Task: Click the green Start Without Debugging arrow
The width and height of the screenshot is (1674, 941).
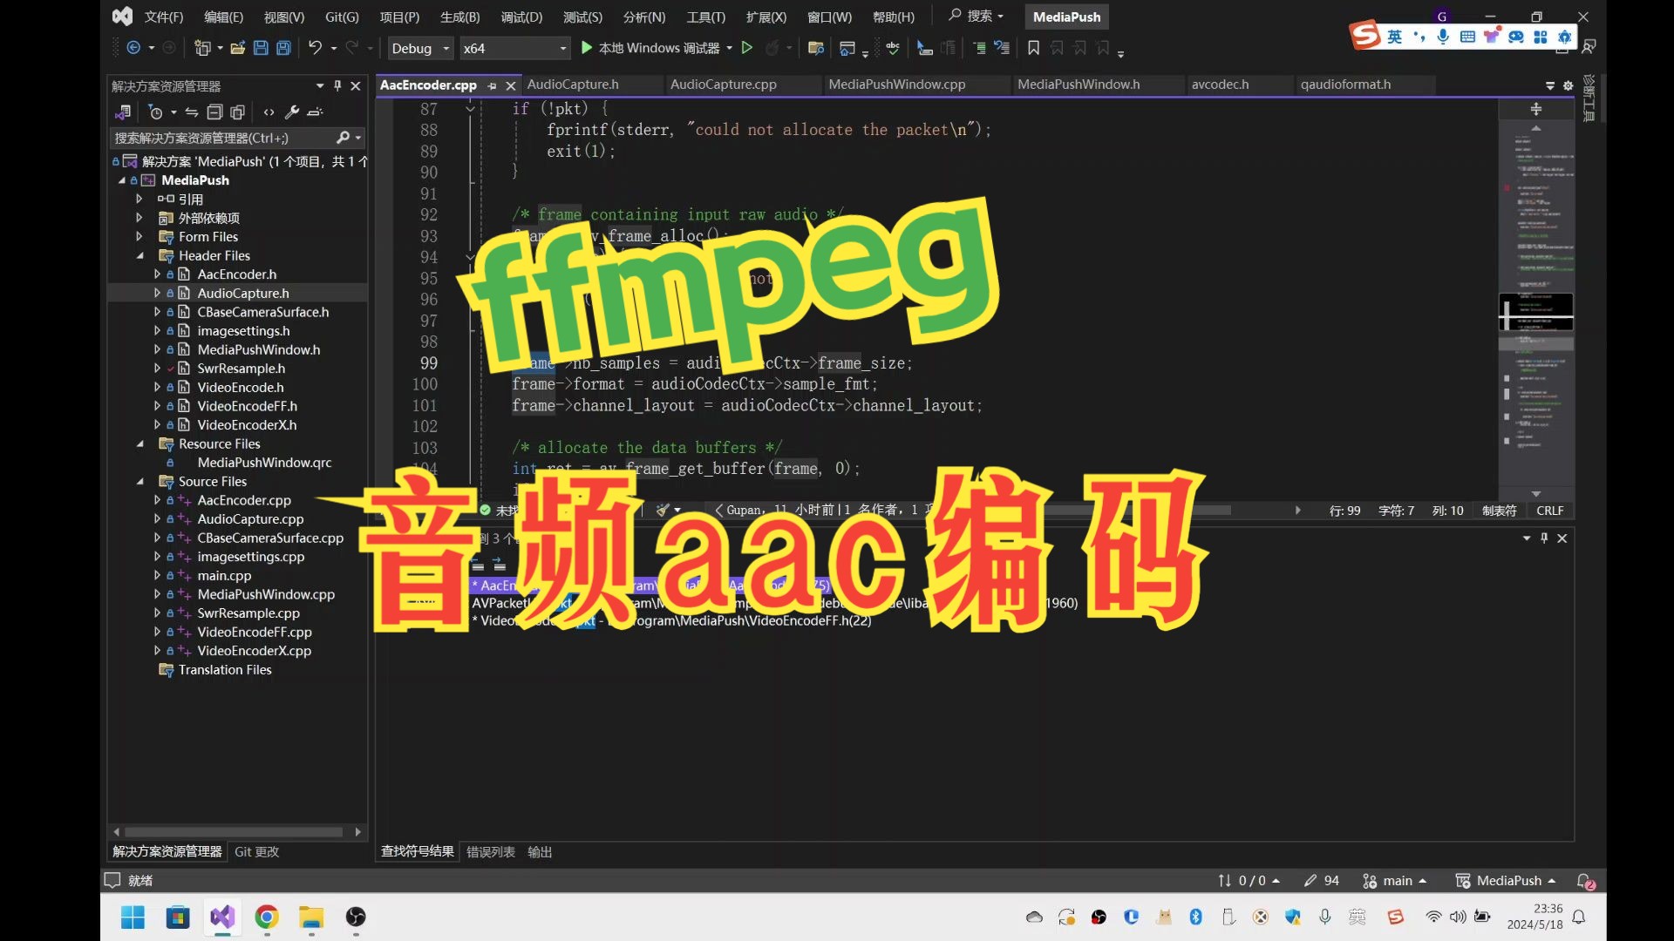Action: tap(747, 48)
